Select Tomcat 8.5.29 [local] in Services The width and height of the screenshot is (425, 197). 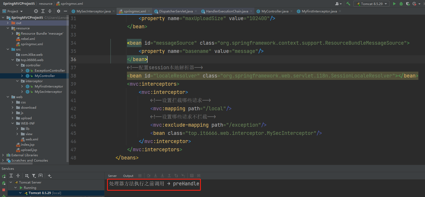click(45, 193)
